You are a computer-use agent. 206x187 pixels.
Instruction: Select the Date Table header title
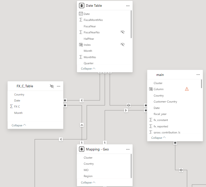(x=94, y=6)
